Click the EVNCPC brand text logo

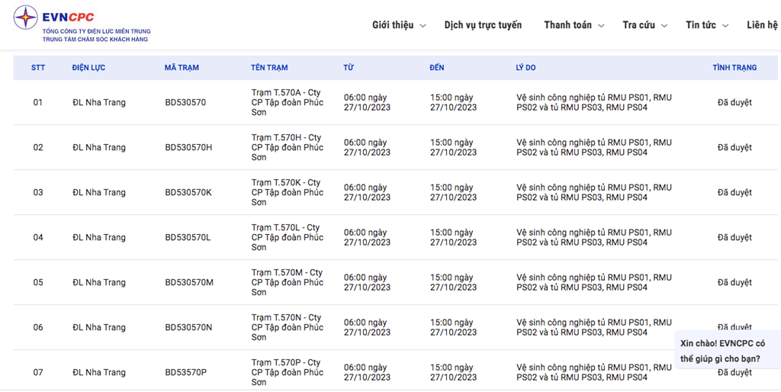(x=68, y=18)
